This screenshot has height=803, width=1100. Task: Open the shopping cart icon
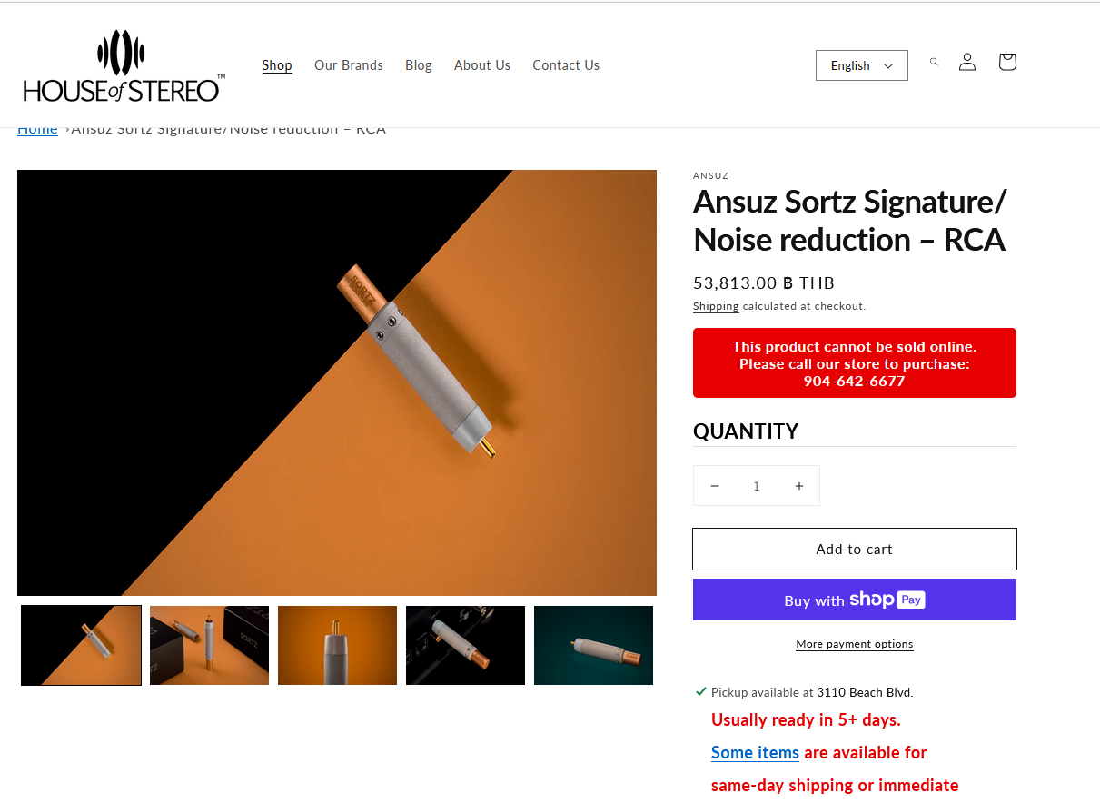[1006, 62]
